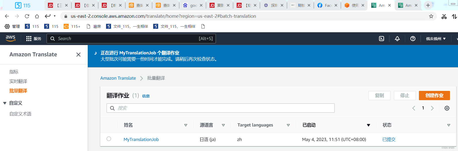
Task: Click the 停止 button
Action: point(405,95)
